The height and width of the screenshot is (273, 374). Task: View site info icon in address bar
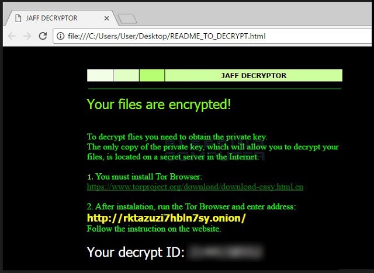[61, 36]
